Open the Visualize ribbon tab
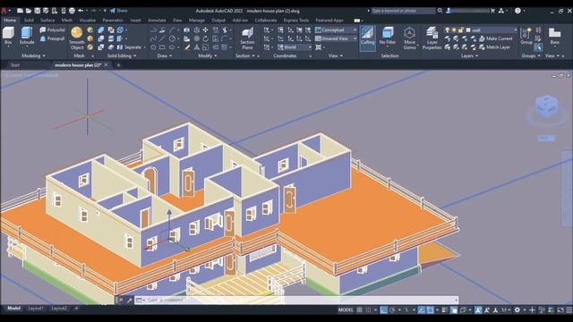The height and width of the screenshot is (322, 573). (x=88, y=20)
